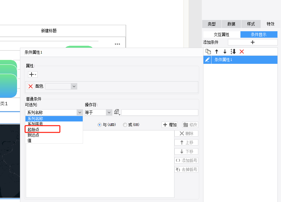Switch to the 样式 tab

(x=251, y=24)
